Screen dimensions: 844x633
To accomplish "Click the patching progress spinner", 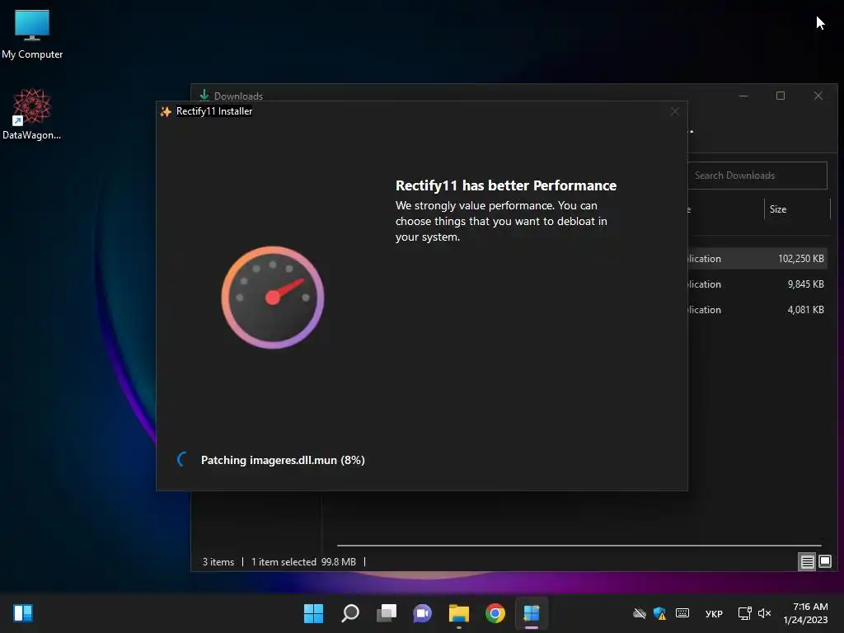I will 182,459.
